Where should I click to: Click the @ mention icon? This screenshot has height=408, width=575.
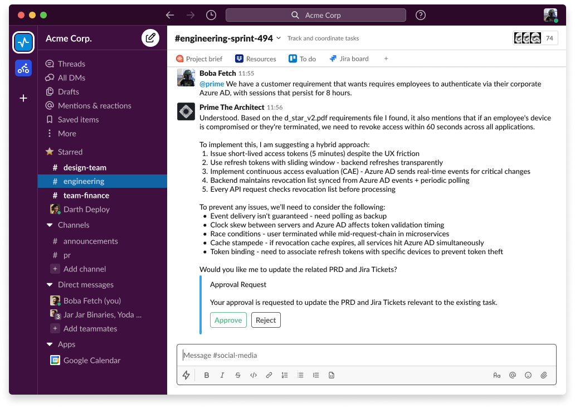coord(513,375)
